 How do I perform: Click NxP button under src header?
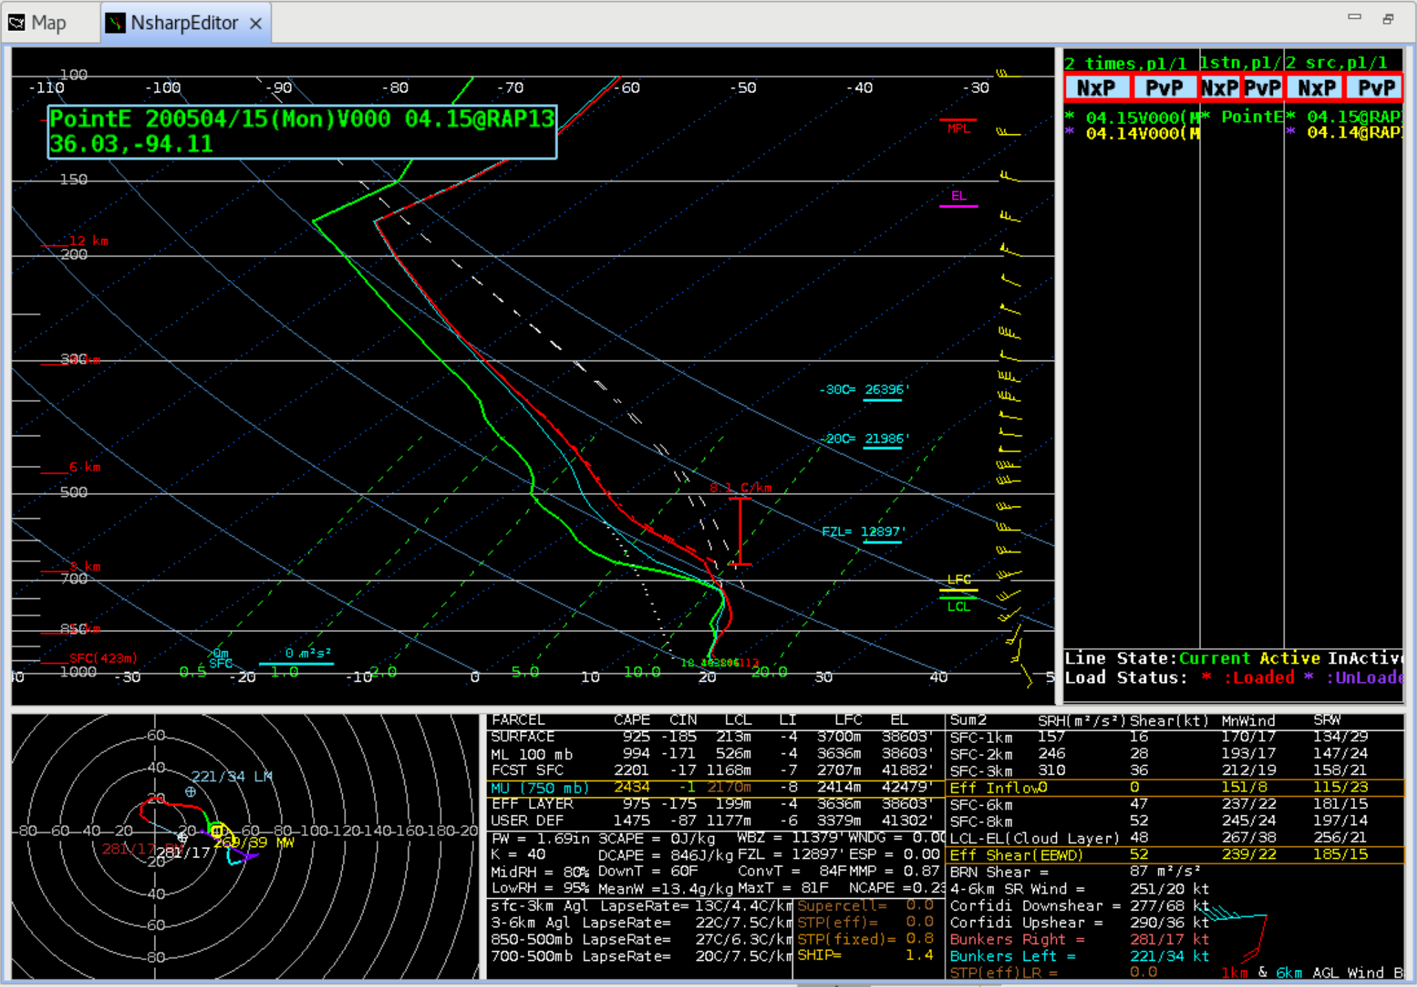(x=1316, y=88)
